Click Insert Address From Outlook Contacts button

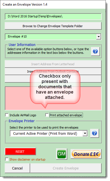[x=53, y=71]
